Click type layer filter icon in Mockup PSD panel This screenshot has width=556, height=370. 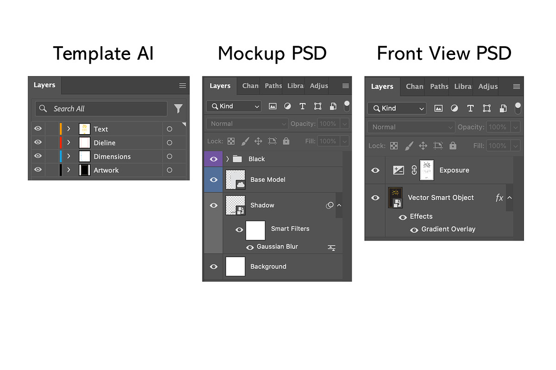pos(303,106)
